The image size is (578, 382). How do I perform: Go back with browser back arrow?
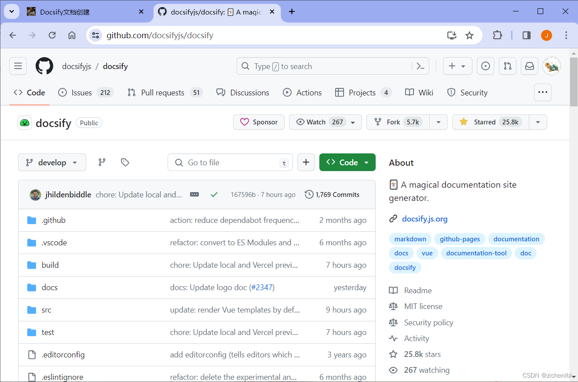coord(12,35)
